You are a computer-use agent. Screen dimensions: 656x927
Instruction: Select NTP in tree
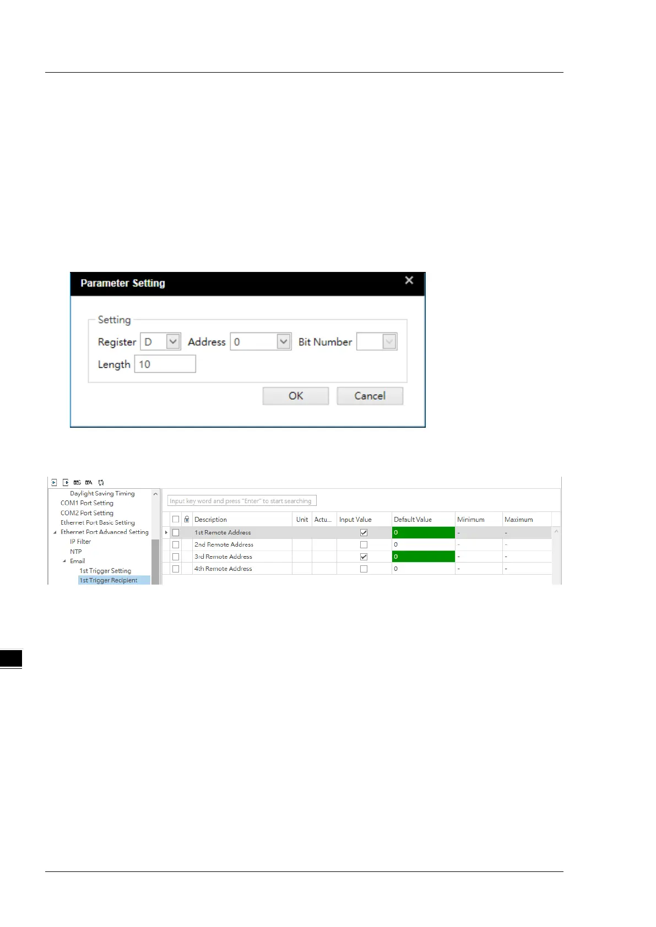(x=76, y=552)
